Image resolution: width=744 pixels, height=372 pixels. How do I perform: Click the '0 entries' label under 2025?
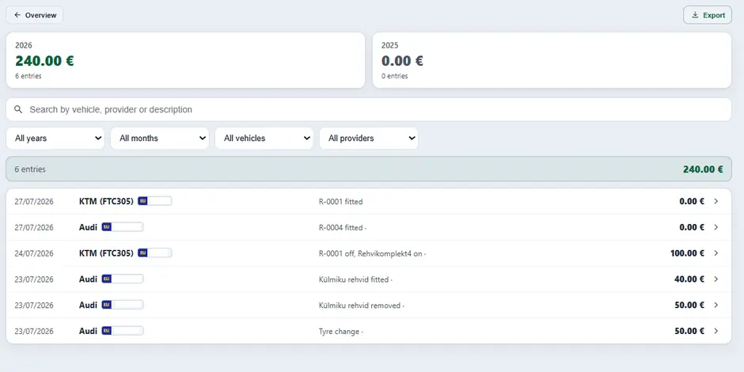click(x=395, y=76)
